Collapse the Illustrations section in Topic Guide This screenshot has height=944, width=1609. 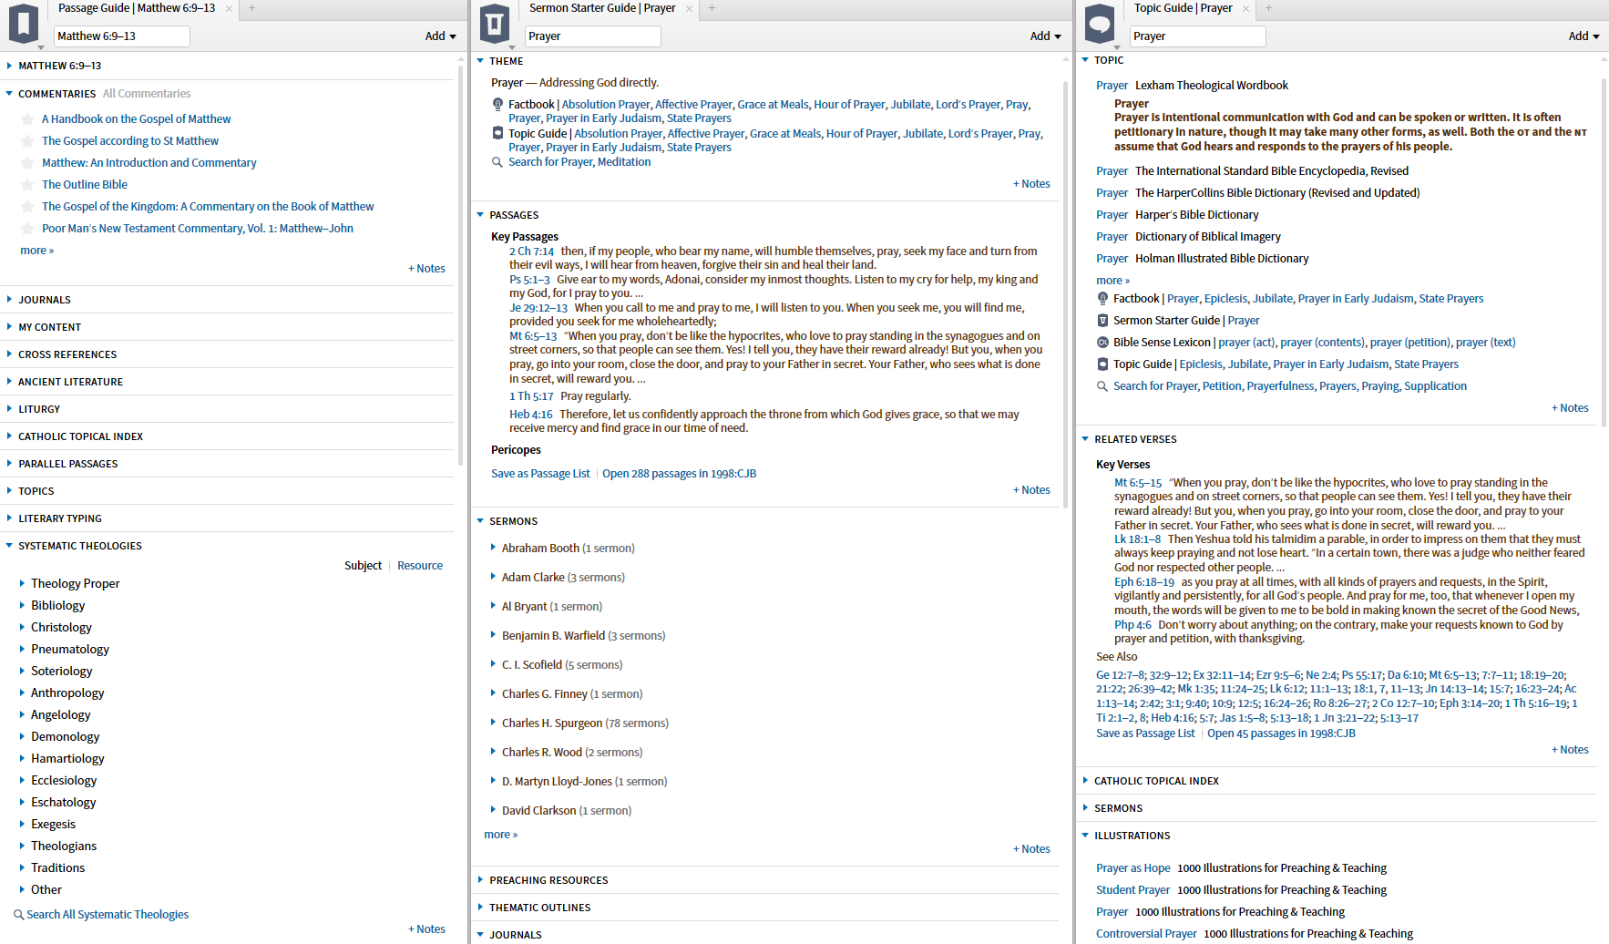click(1085, 836)
